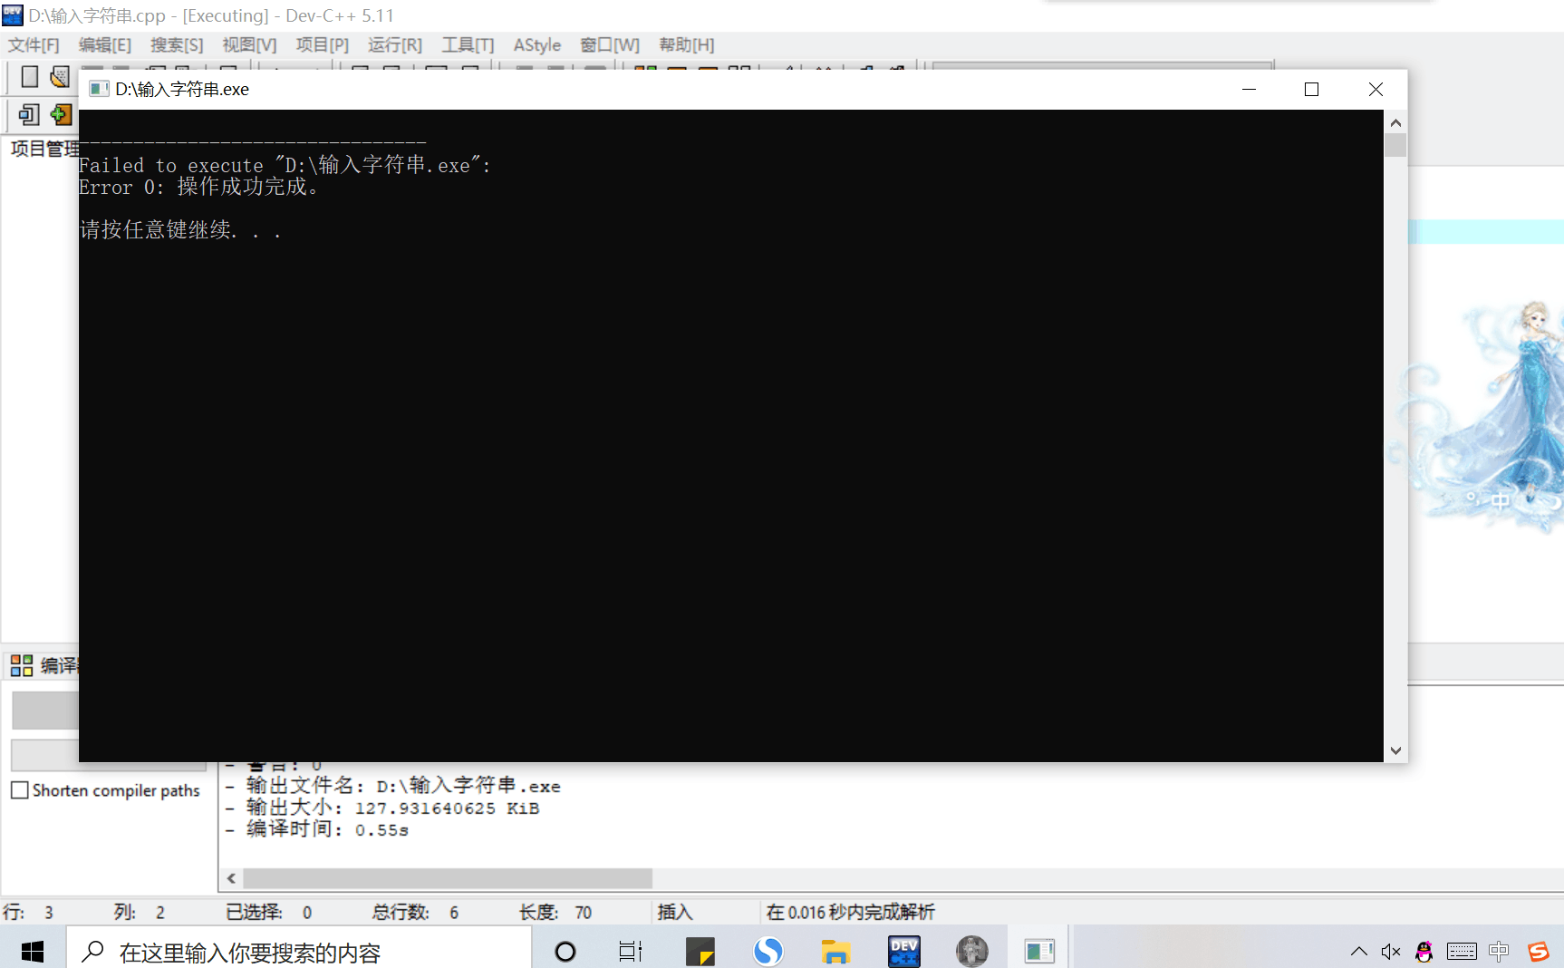
Task: Click the volume icon in system tray
Action: click(x=1390, y=951)
